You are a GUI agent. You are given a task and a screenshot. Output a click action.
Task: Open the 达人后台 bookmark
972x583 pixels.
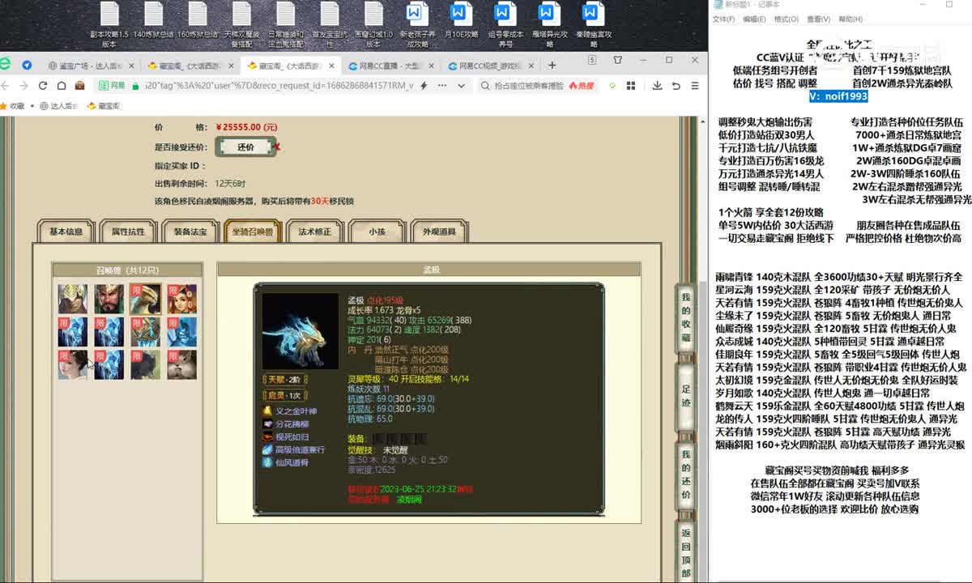pos(58,105)
